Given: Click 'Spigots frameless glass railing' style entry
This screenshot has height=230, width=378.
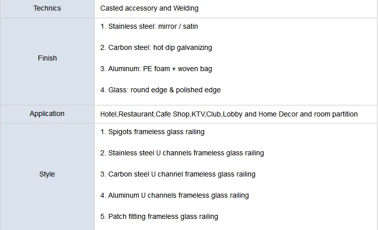Looking at the screenshot, I should point(152,132).
